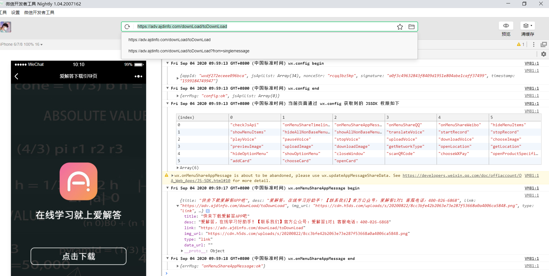Go back using the simulator back arrow

pyautogui.click(x=16, y=76)
